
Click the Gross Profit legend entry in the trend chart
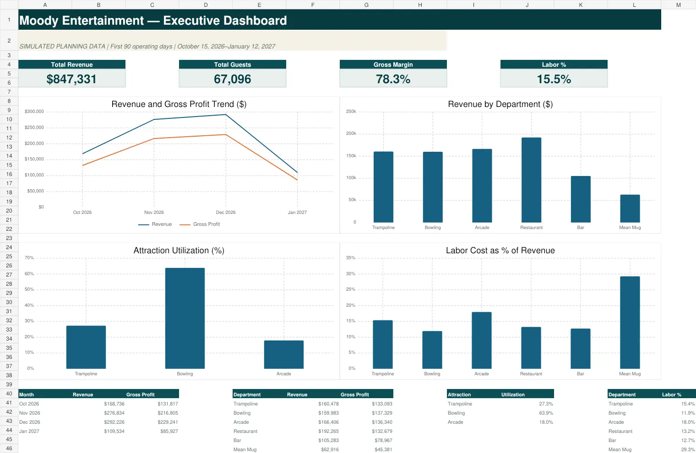(x=200, y=224)
